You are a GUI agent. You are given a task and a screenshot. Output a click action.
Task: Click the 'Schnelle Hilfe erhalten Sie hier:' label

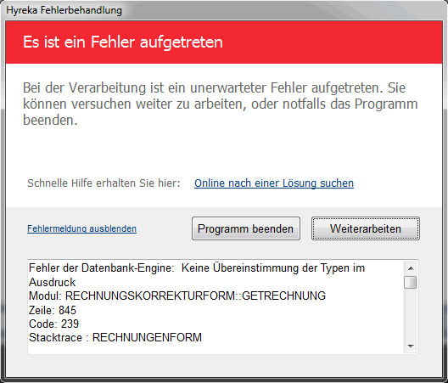point(104,183)
